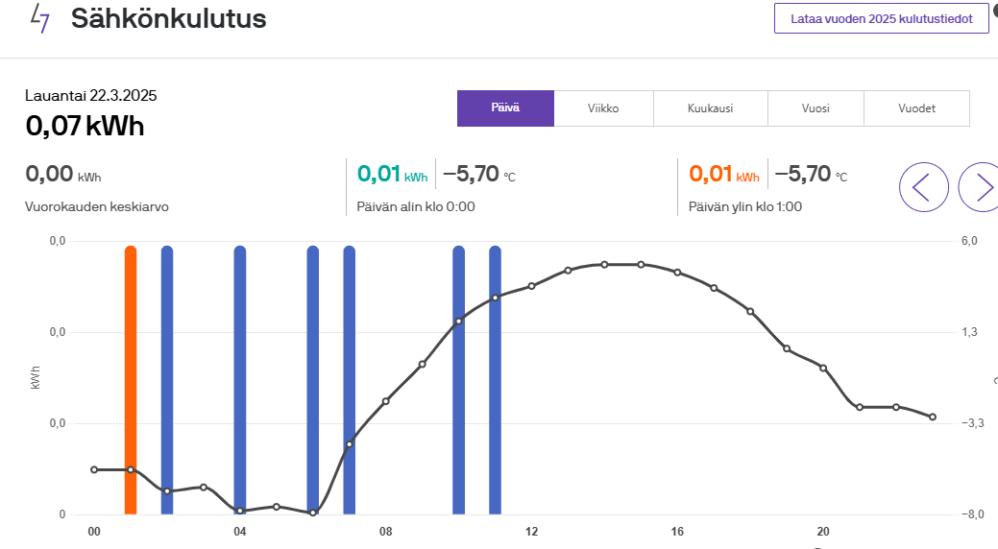Screen dimensions: 998x549
Task: Click the last temperature point at hour 23
Action: point(933,417)
